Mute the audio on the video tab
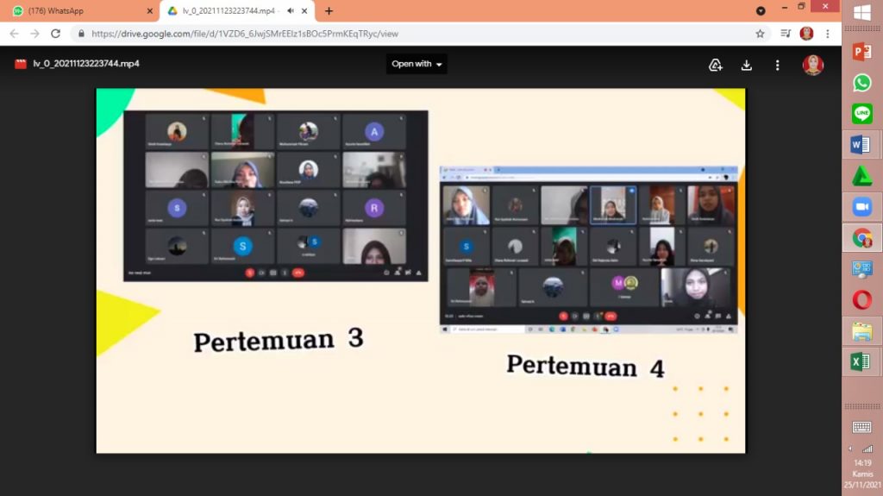Viewport: 883px width, 496px height. click(x=291, y=11)
